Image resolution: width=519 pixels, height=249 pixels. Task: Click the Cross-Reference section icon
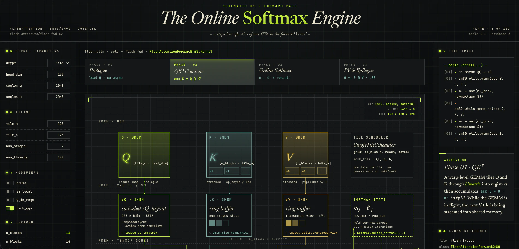click(x=444, y=231)
